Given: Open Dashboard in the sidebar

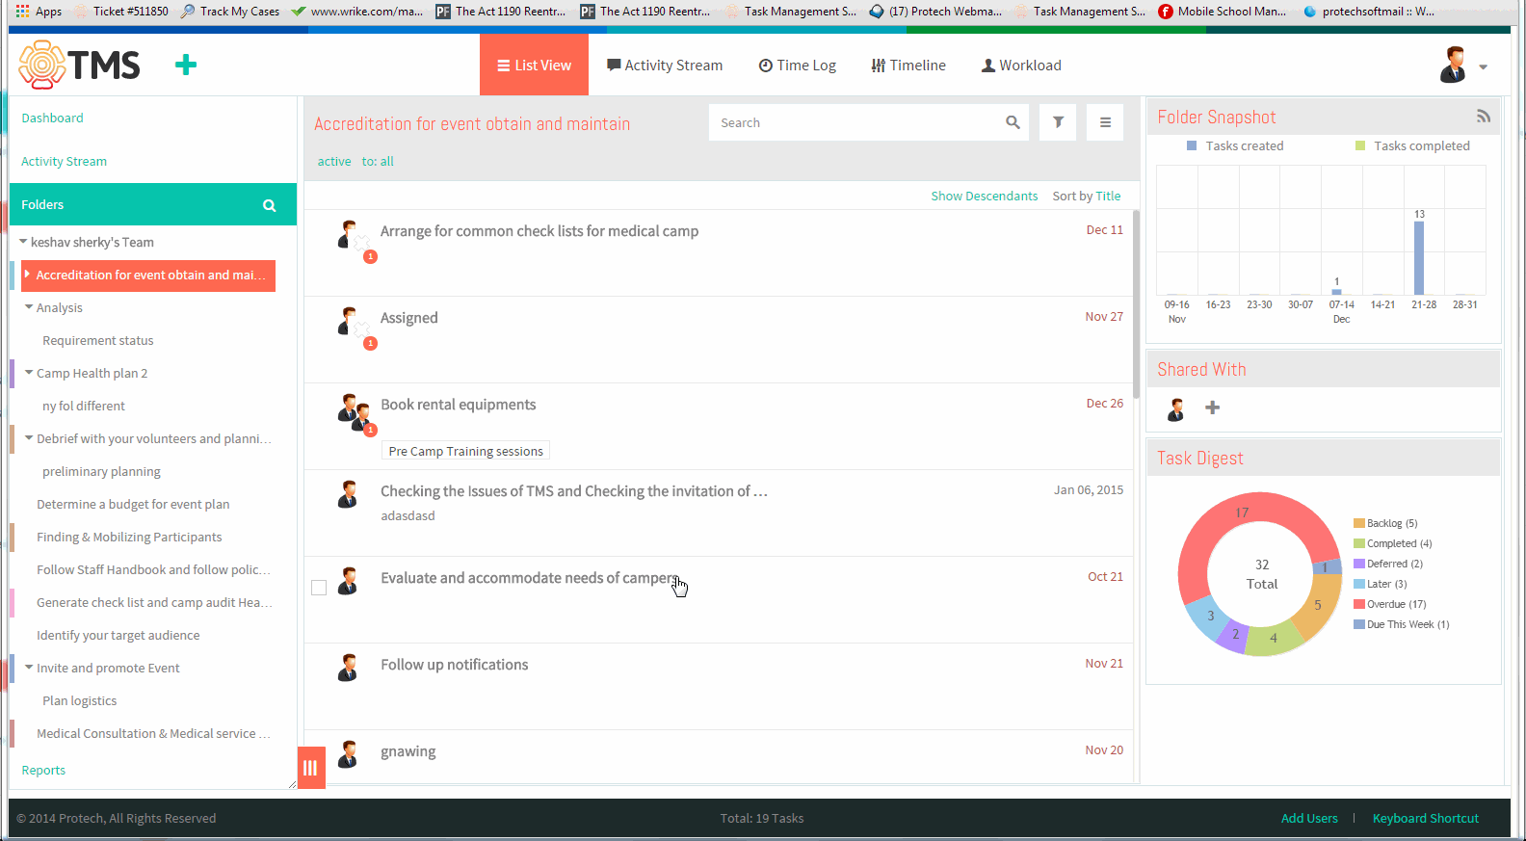Looking at the screenshot, I should (52, 118).
